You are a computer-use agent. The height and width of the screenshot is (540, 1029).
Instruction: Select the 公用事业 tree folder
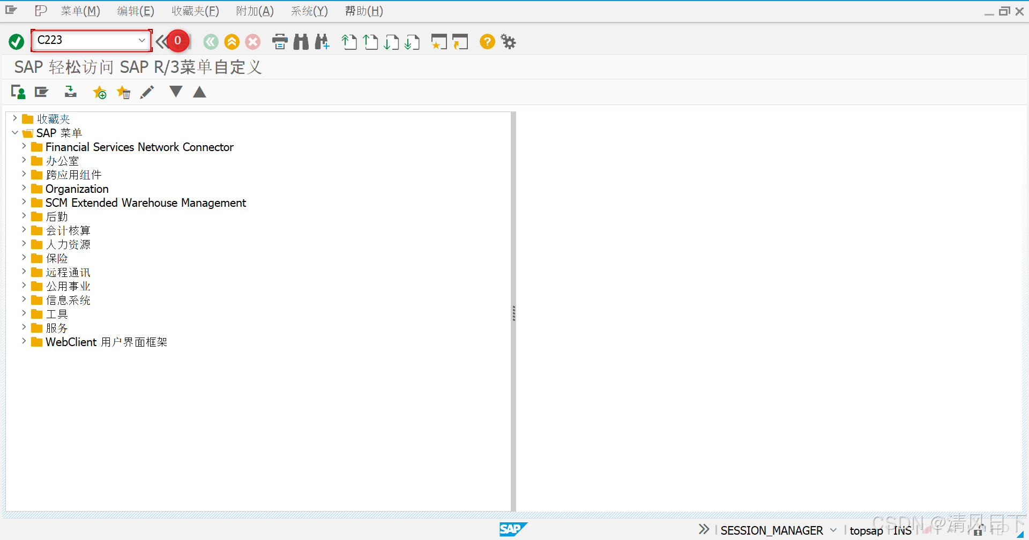pos(68,286)
